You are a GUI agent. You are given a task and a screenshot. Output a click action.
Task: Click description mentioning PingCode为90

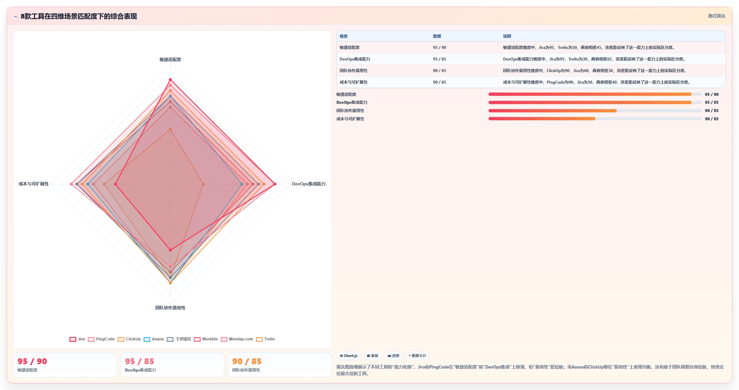pos(597,82)
